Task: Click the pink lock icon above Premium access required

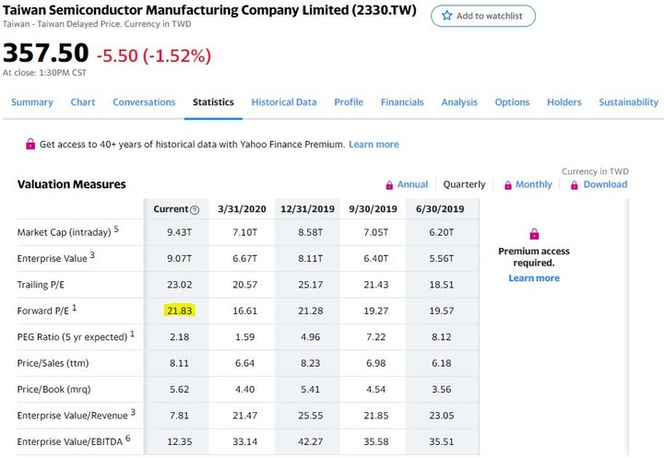Action: pyautogui.click(x=534, y=234)
